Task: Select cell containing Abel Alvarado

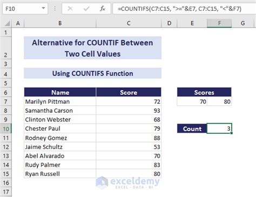Action: point(60,156)
